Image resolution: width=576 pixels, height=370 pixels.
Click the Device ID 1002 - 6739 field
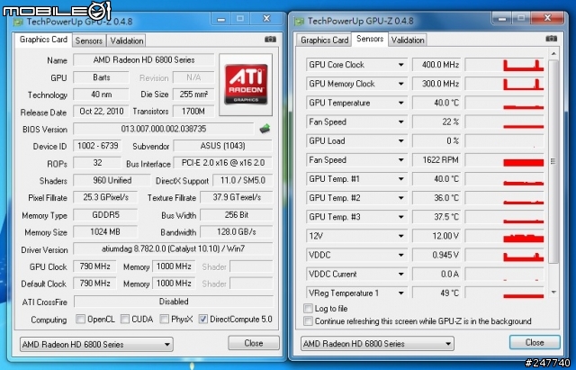[x=97, y=146]
